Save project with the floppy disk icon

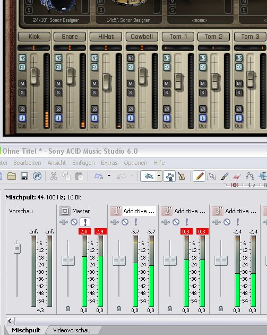pyautogui.click(x=24, y=176)
